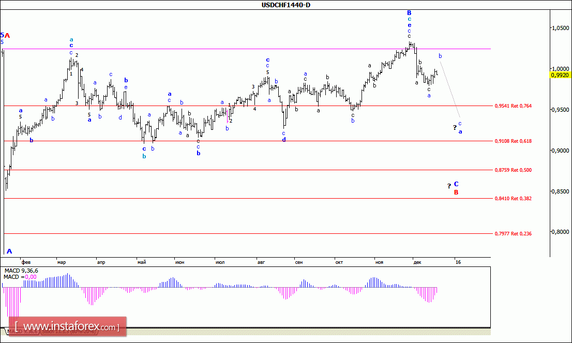Viewport: 572px width, 343px height.
Task: Click the blue d wave label near August low
Action: 284,139
